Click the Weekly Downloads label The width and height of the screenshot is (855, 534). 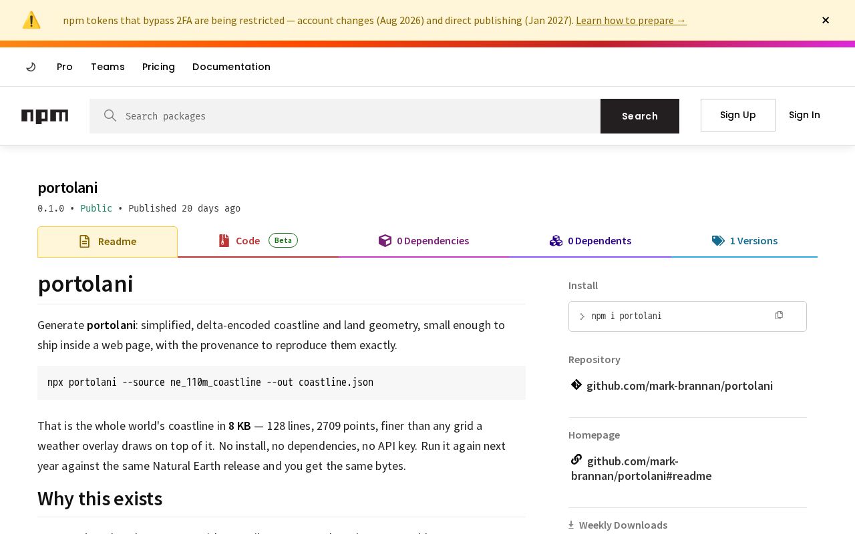coord(623,525)
